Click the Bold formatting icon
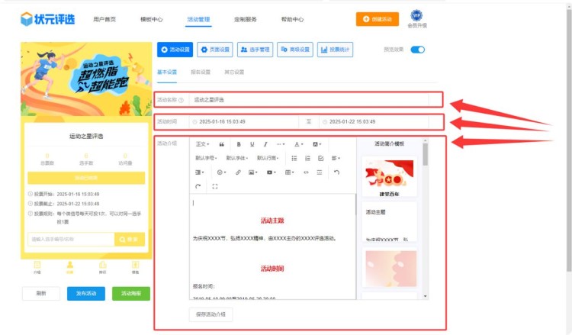 [238, 144]
